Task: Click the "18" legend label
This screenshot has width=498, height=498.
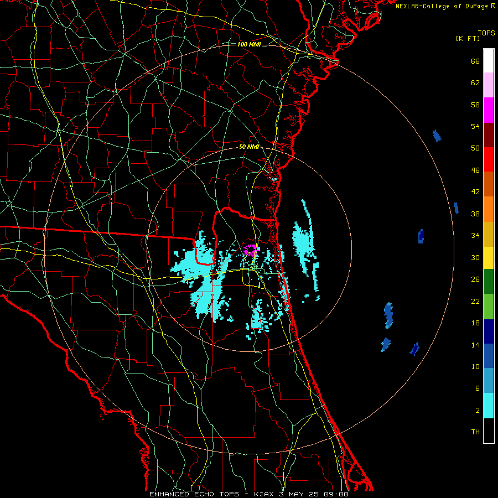Action: (475, 323)
